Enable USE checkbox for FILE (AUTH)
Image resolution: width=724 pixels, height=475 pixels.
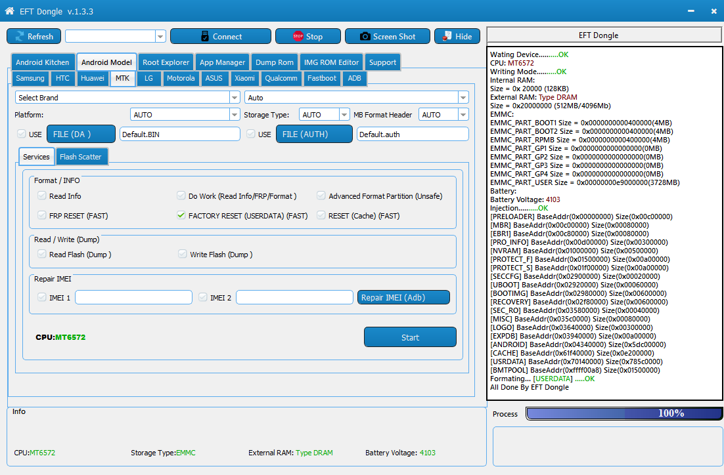tap(251, 134)
